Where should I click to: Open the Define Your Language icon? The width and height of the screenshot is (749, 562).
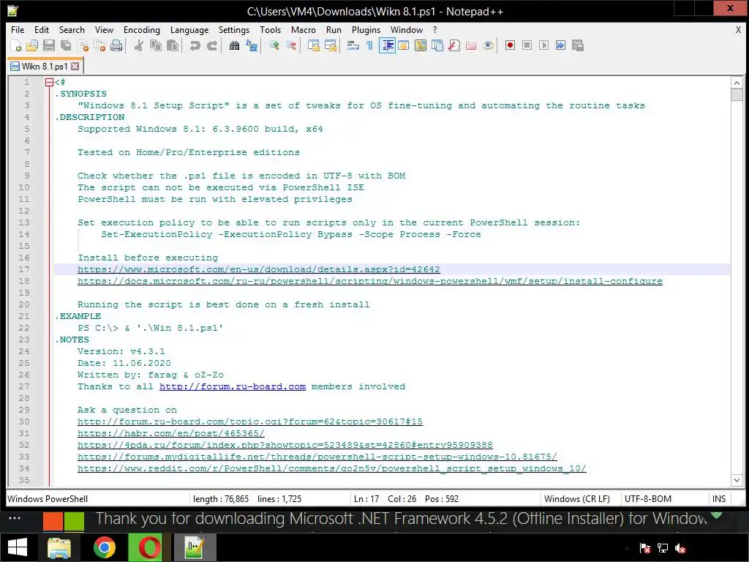404,45
